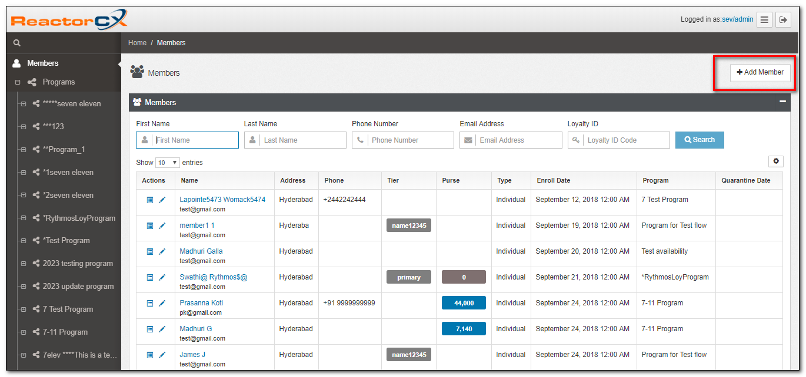This screenshot has height=377, width=806.
Task: View details icon for Madhuri Galla
Action: coord(149,251)
